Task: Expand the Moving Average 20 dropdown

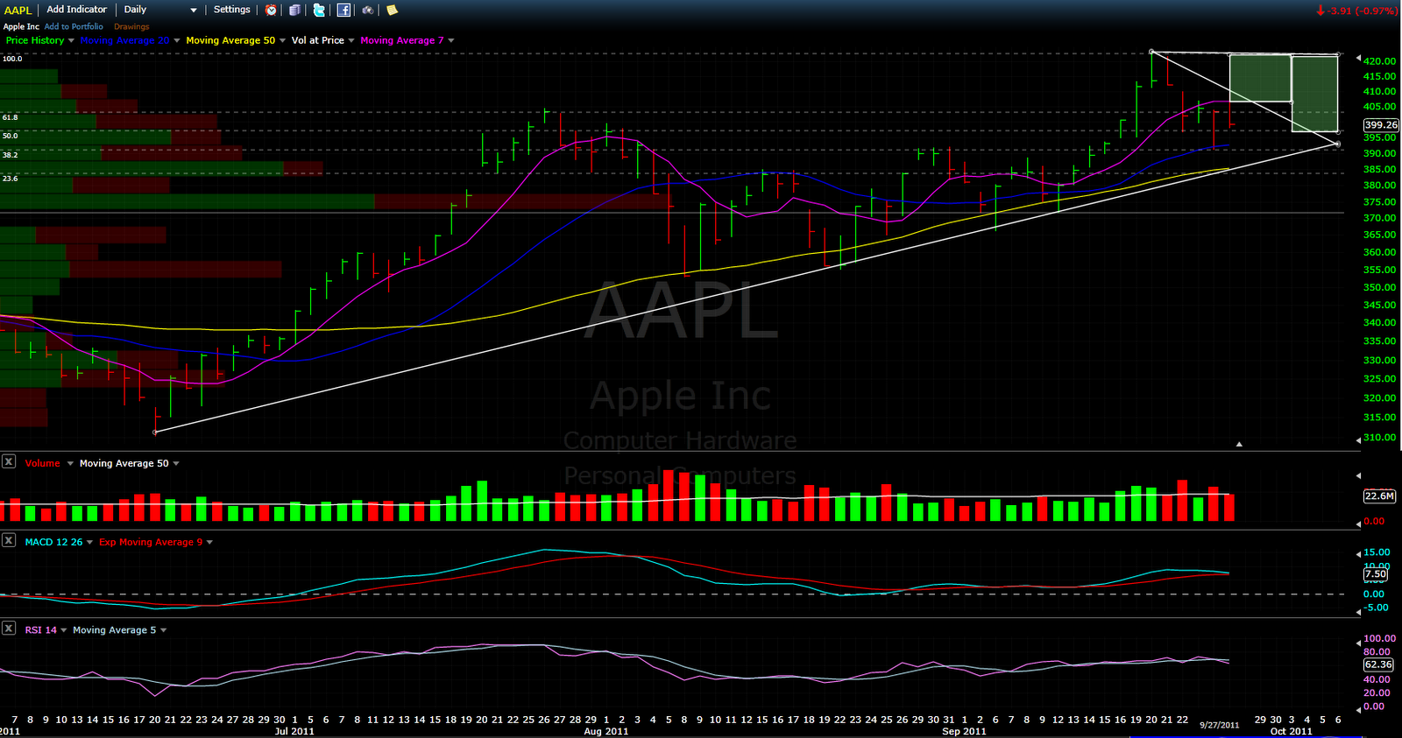Action: pyautogui.click(x=177, y=40)
